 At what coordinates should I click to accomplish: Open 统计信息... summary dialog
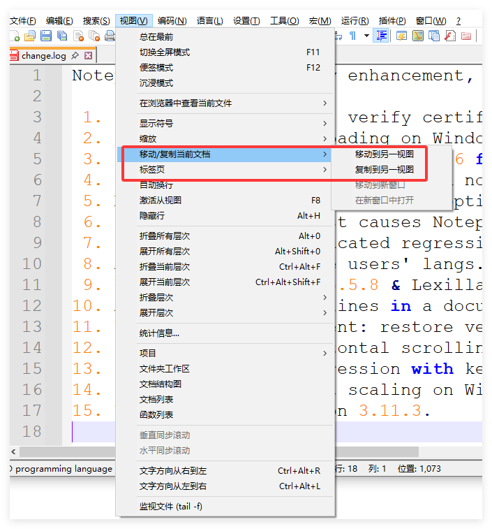(x=225, y=333)
